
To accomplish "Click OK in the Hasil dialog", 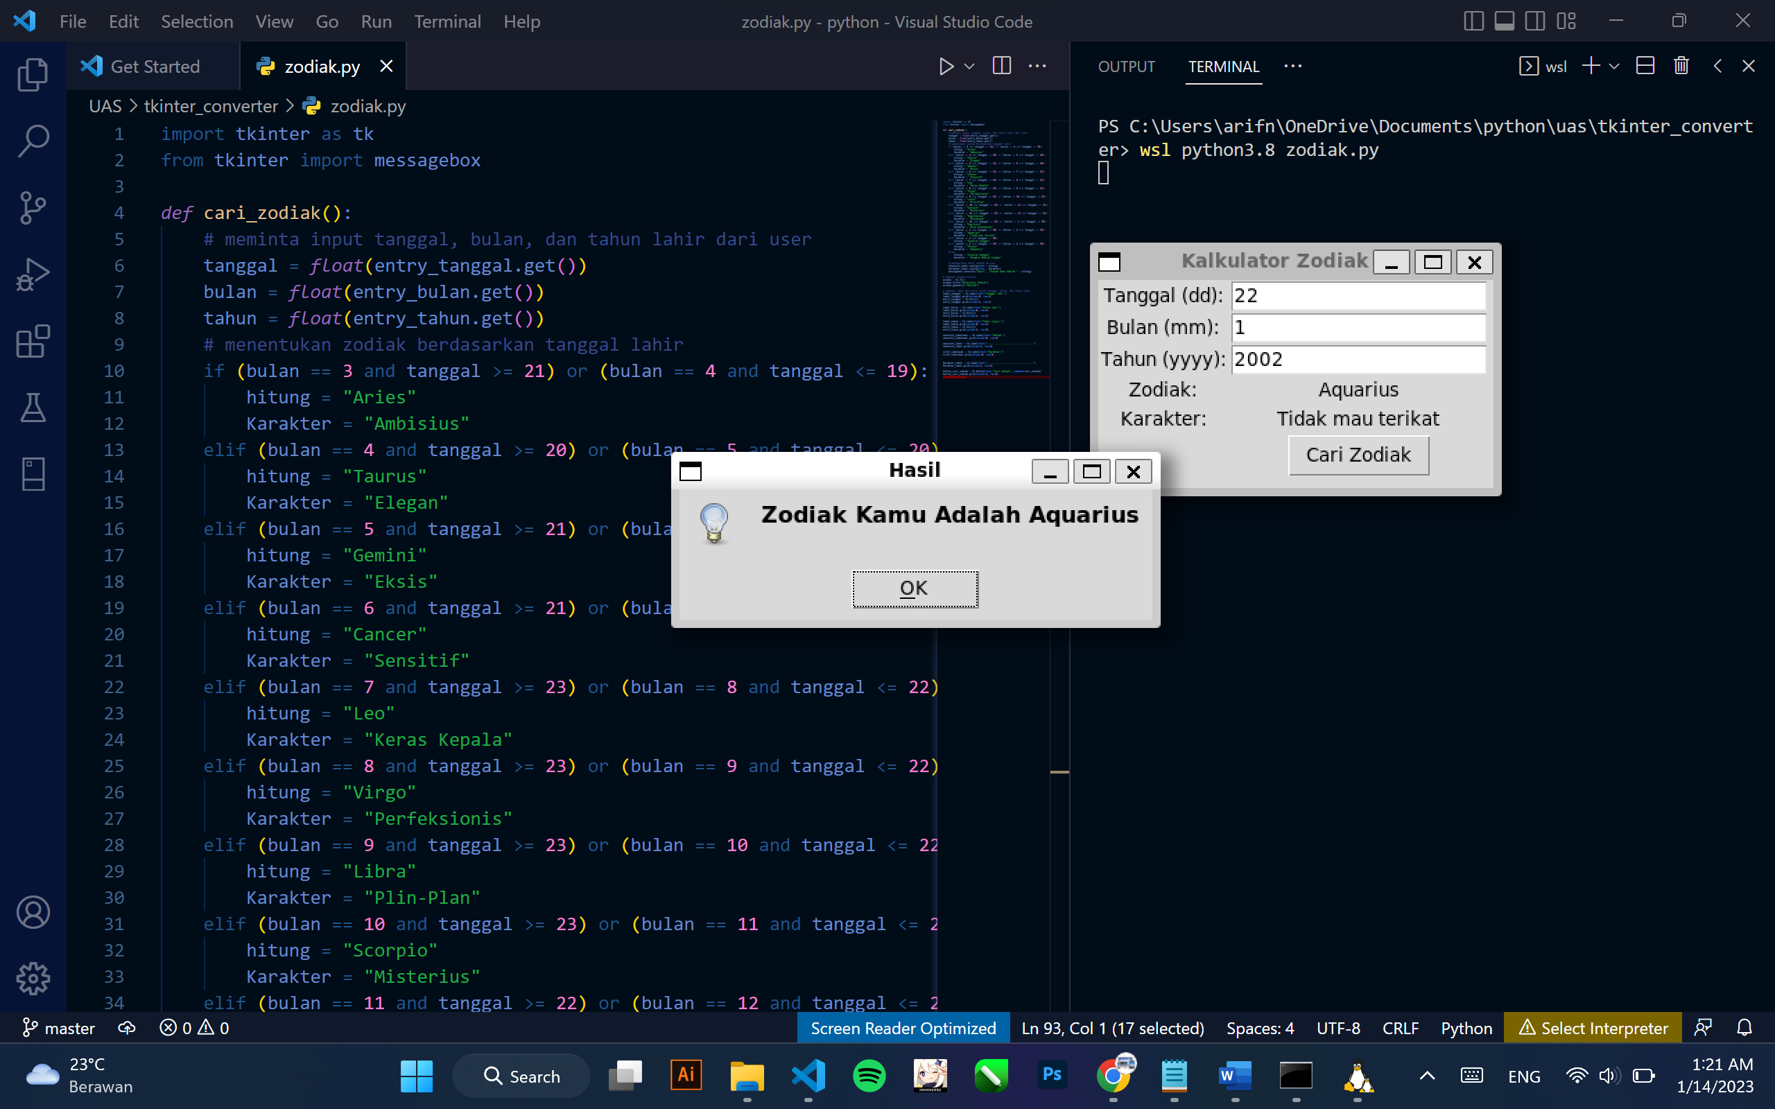I will point(915,589).
